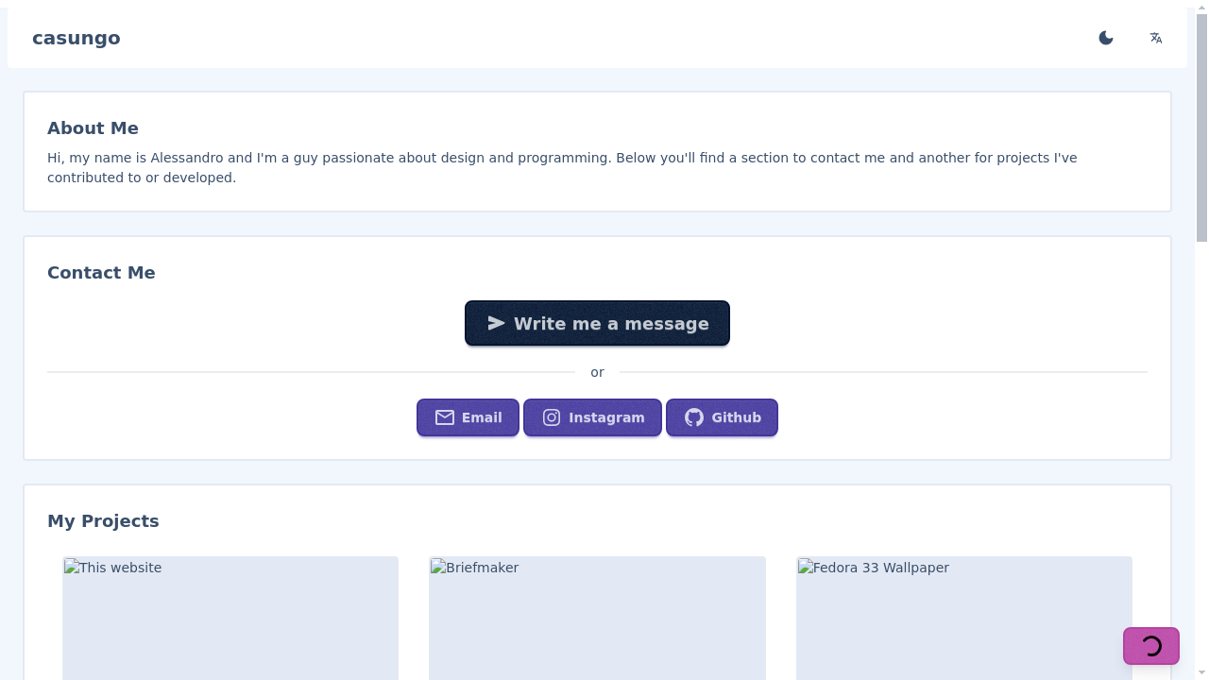This screenshot has width=1209, height=680.
Task: Open the Briefmaker project thumbnail
Action: [x=597, y=618]
